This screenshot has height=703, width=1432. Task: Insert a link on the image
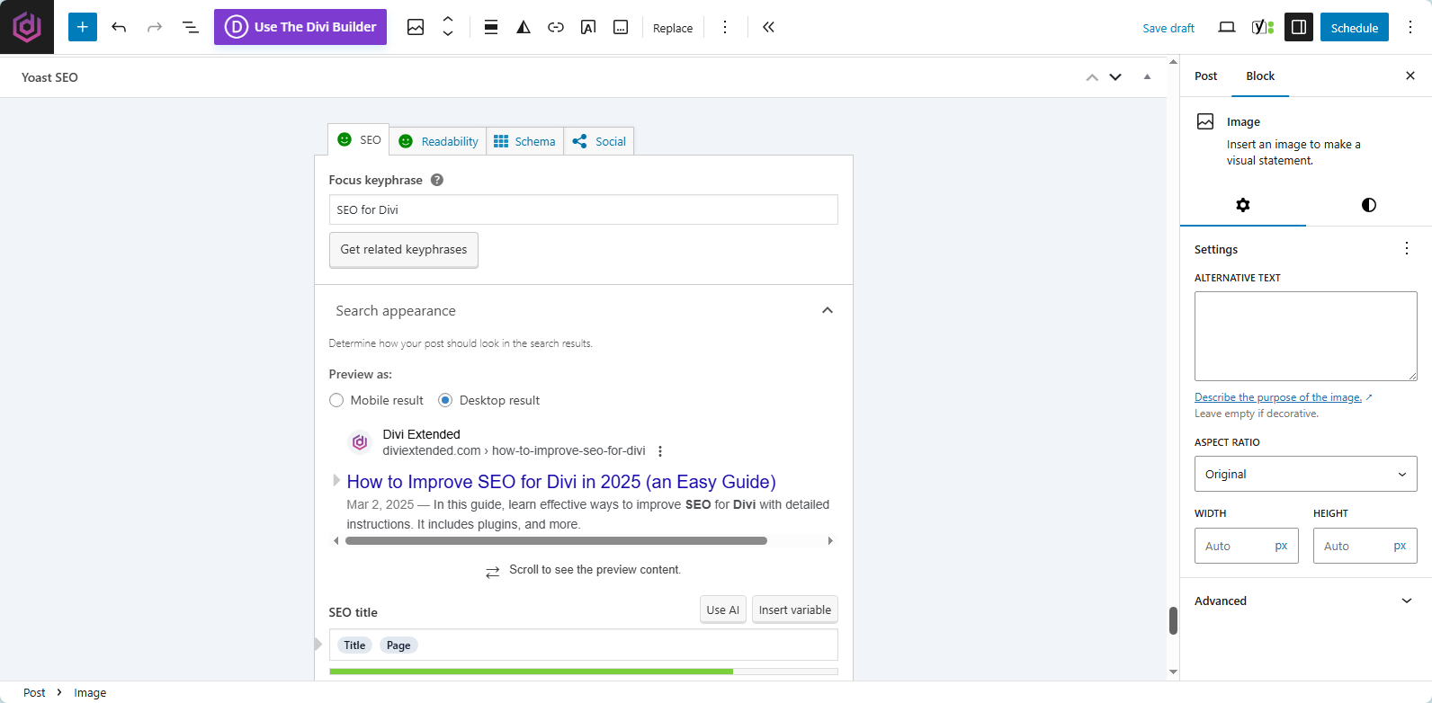[x=556, y=27]
